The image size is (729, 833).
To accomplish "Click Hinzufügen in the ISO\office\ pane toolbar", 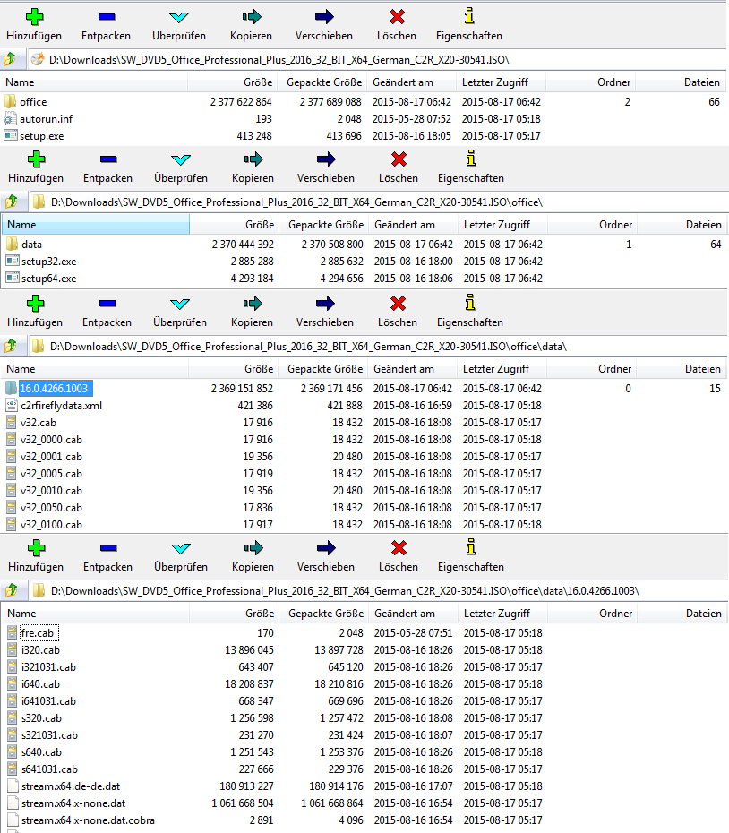I will pyautogui.click(x=36, y=167).
